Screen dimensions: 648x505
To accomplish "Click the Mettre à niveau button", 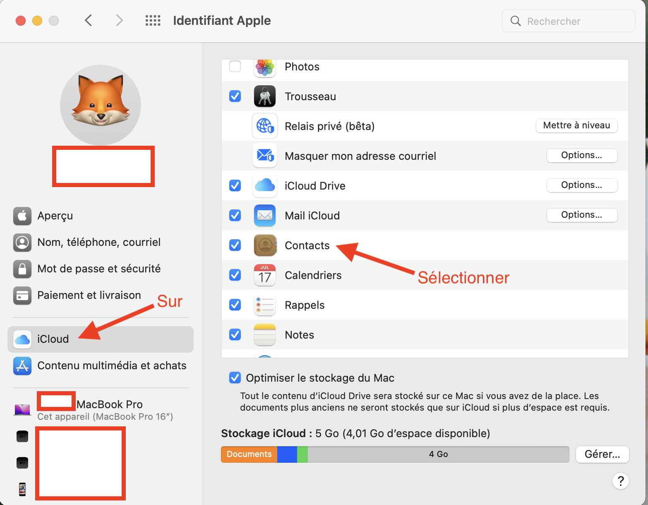I will (576, 126).
